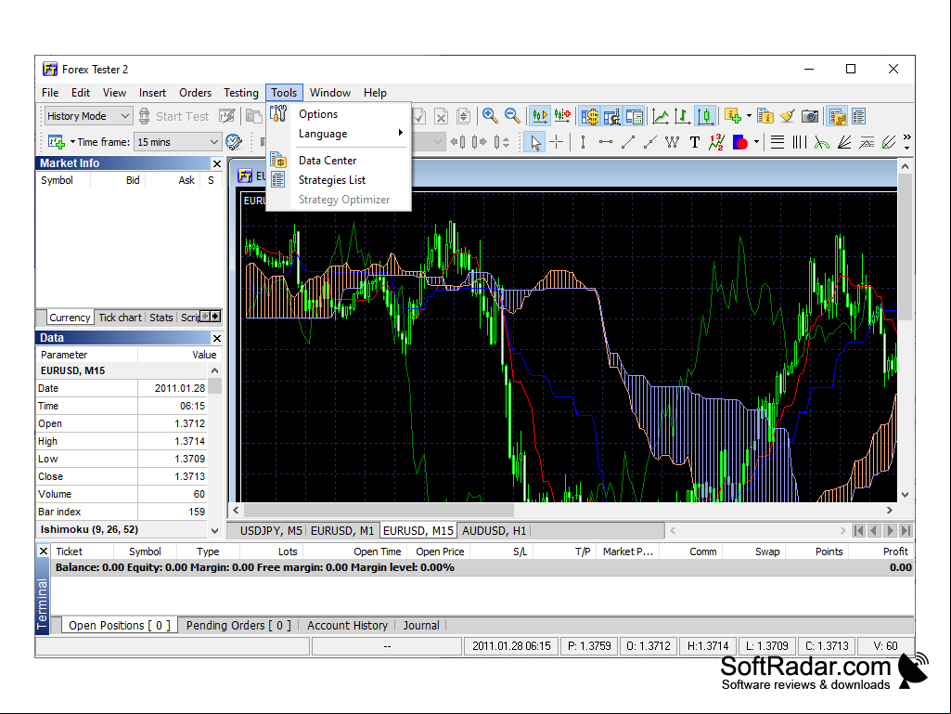Select the ray line drawing tool

(649, 143)
